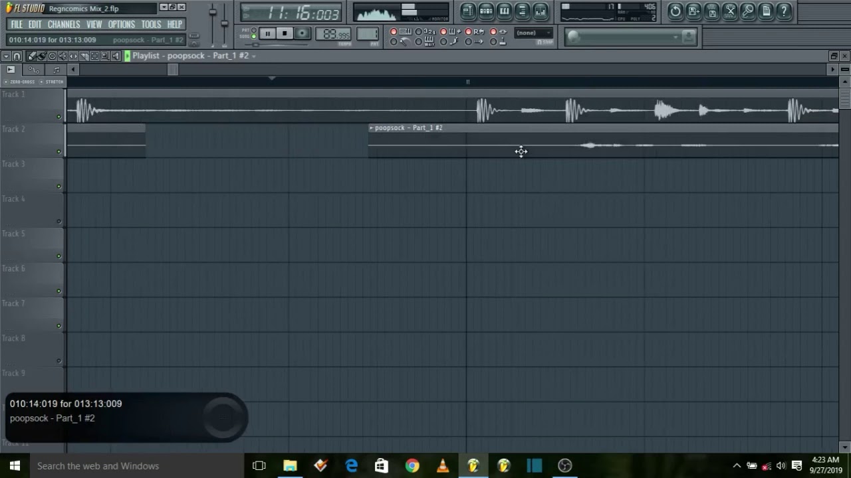Screen dimensions: 851x478
Task: Switch to automation clips view icon
Action: (34, 69)
